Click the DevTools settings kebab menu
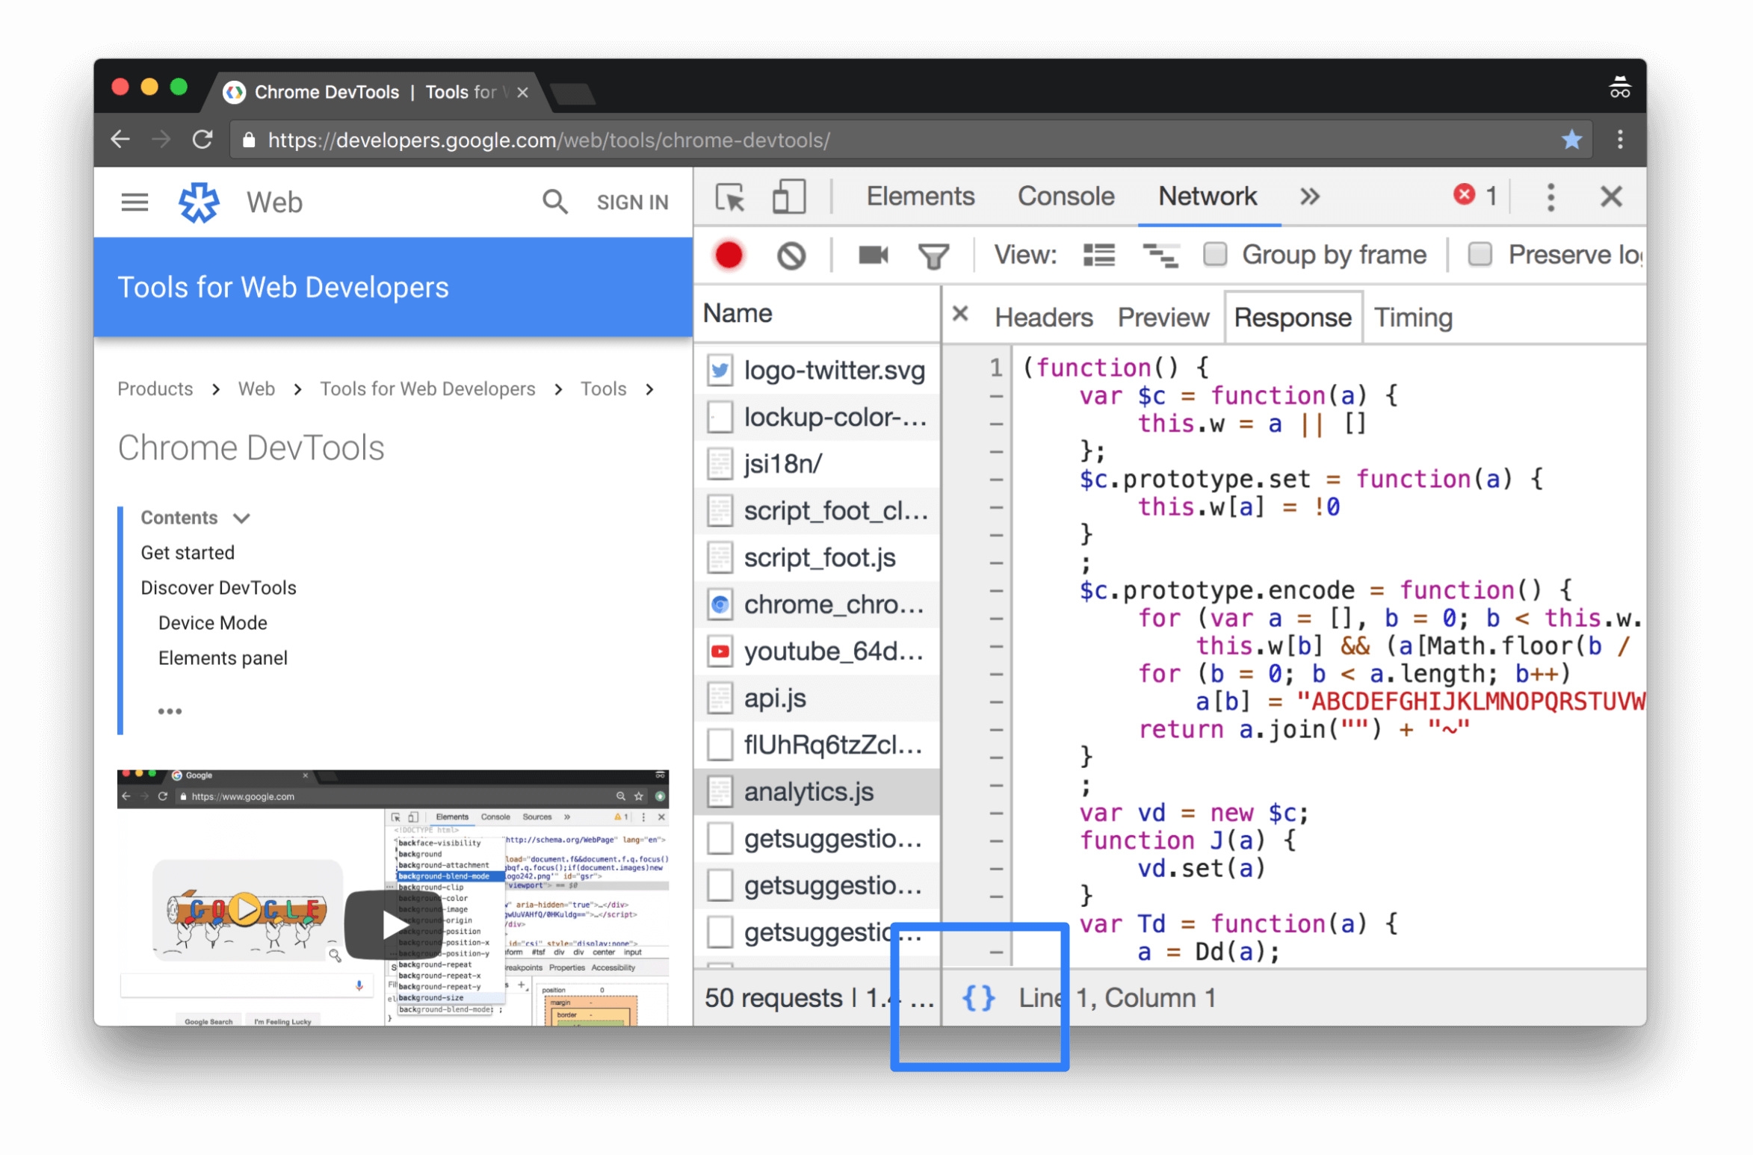This screenshot has width=1753, height=1155. pyautogui.click(x=1547, y=199)
